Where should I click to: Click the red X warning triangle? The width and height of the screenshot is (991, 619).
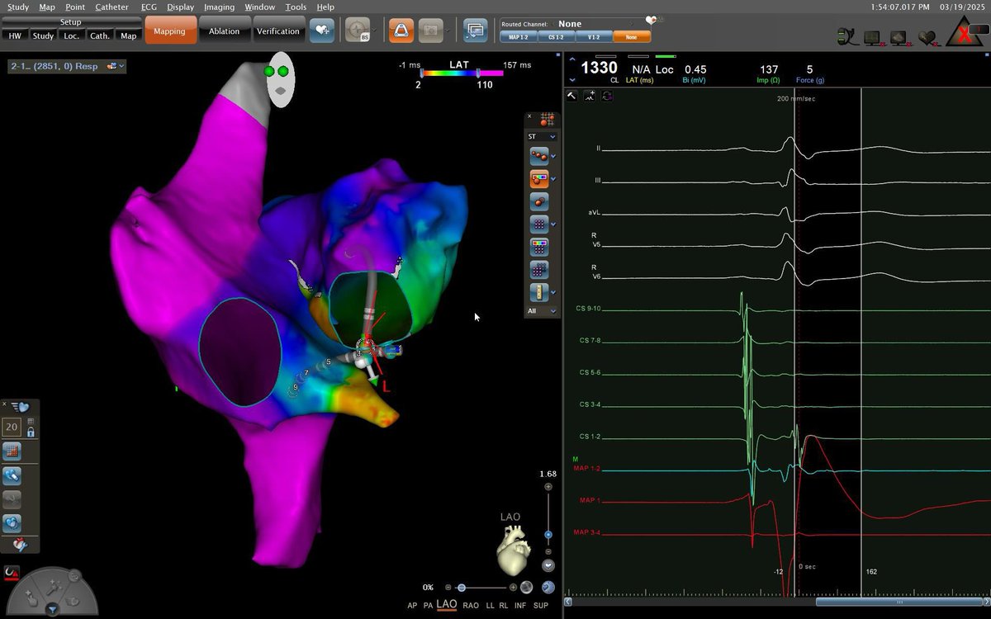click(x=965, y=32)
